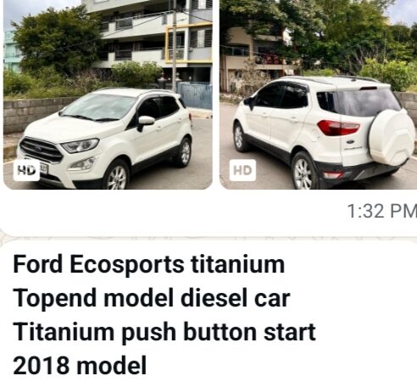The image size is (417, 381).
Task: Tap the Ford Ecosports titanium text line
Action: [148, 265]
